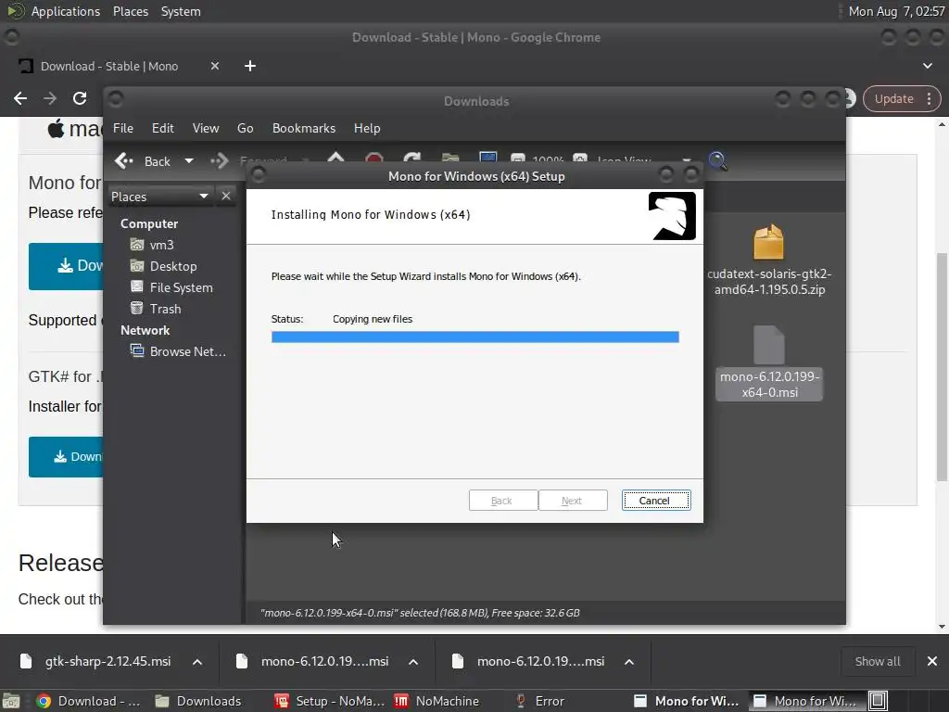Click first mono-6.12.0.19 msi download file icon
Viewport: 949px width, 712px height.
(x=242, y=661)
